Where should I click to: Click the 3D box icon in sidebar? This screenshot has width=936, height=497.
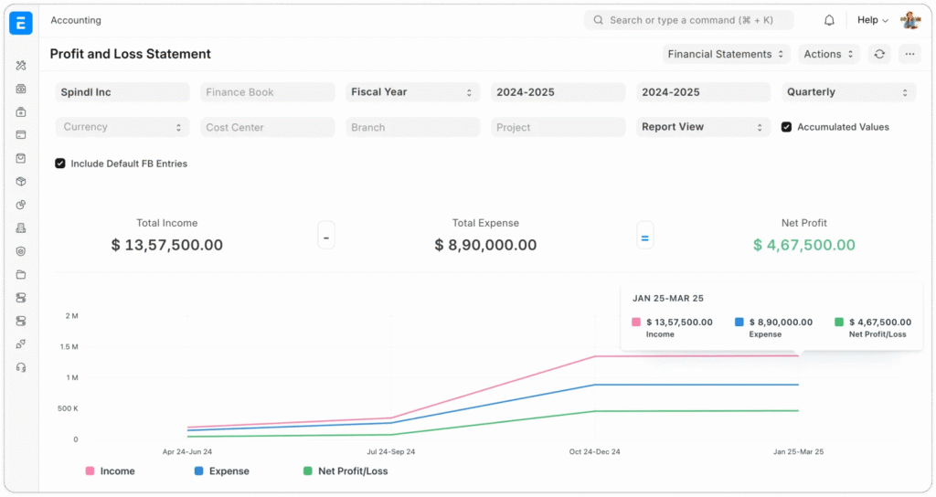(x=21, y=181)
